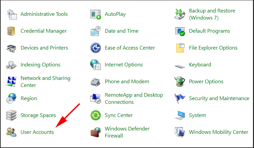Open the Sync Center link
Screen dimensions: 254x148
119,115
